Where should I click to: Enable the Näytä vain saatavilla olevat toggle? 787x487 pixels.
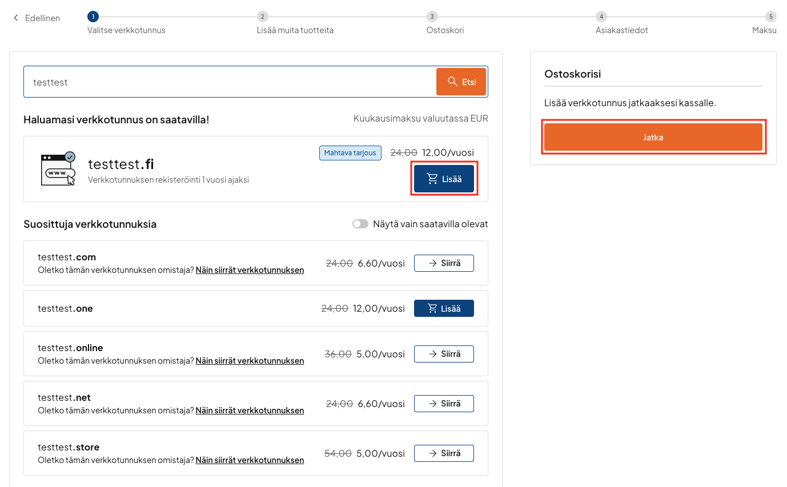coord(360,224)
